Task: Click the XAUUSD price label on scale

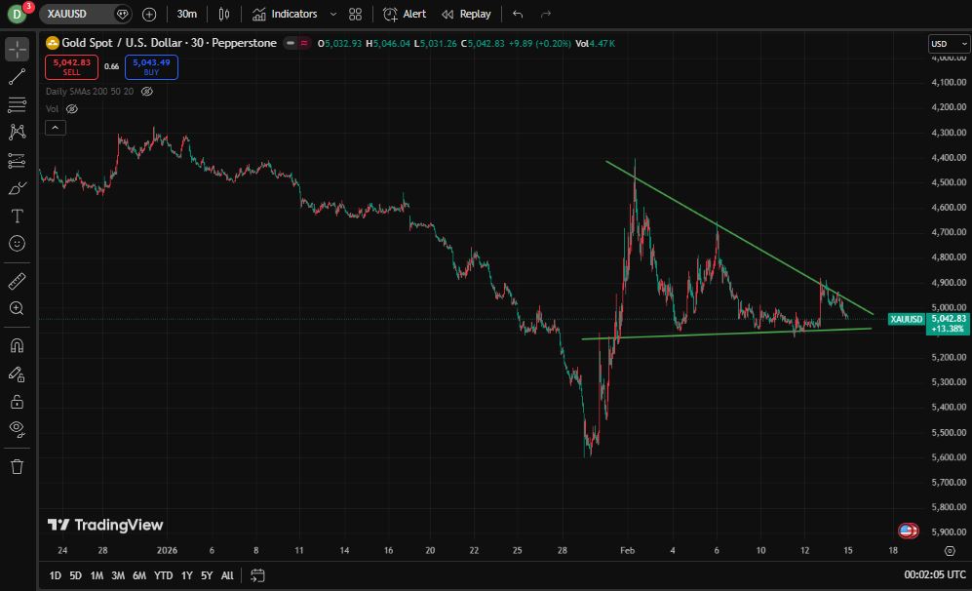Action: pyautogui.click(x=907, y=319)
